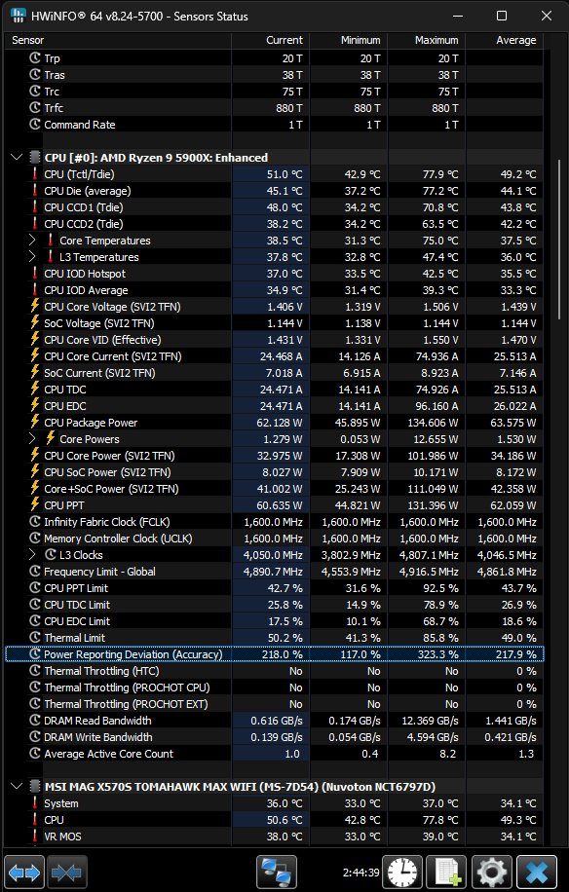Click the shrink-columns arrows button in toolbar
Viewport: 569px width, 892px height.
click(x=67, y=873)
